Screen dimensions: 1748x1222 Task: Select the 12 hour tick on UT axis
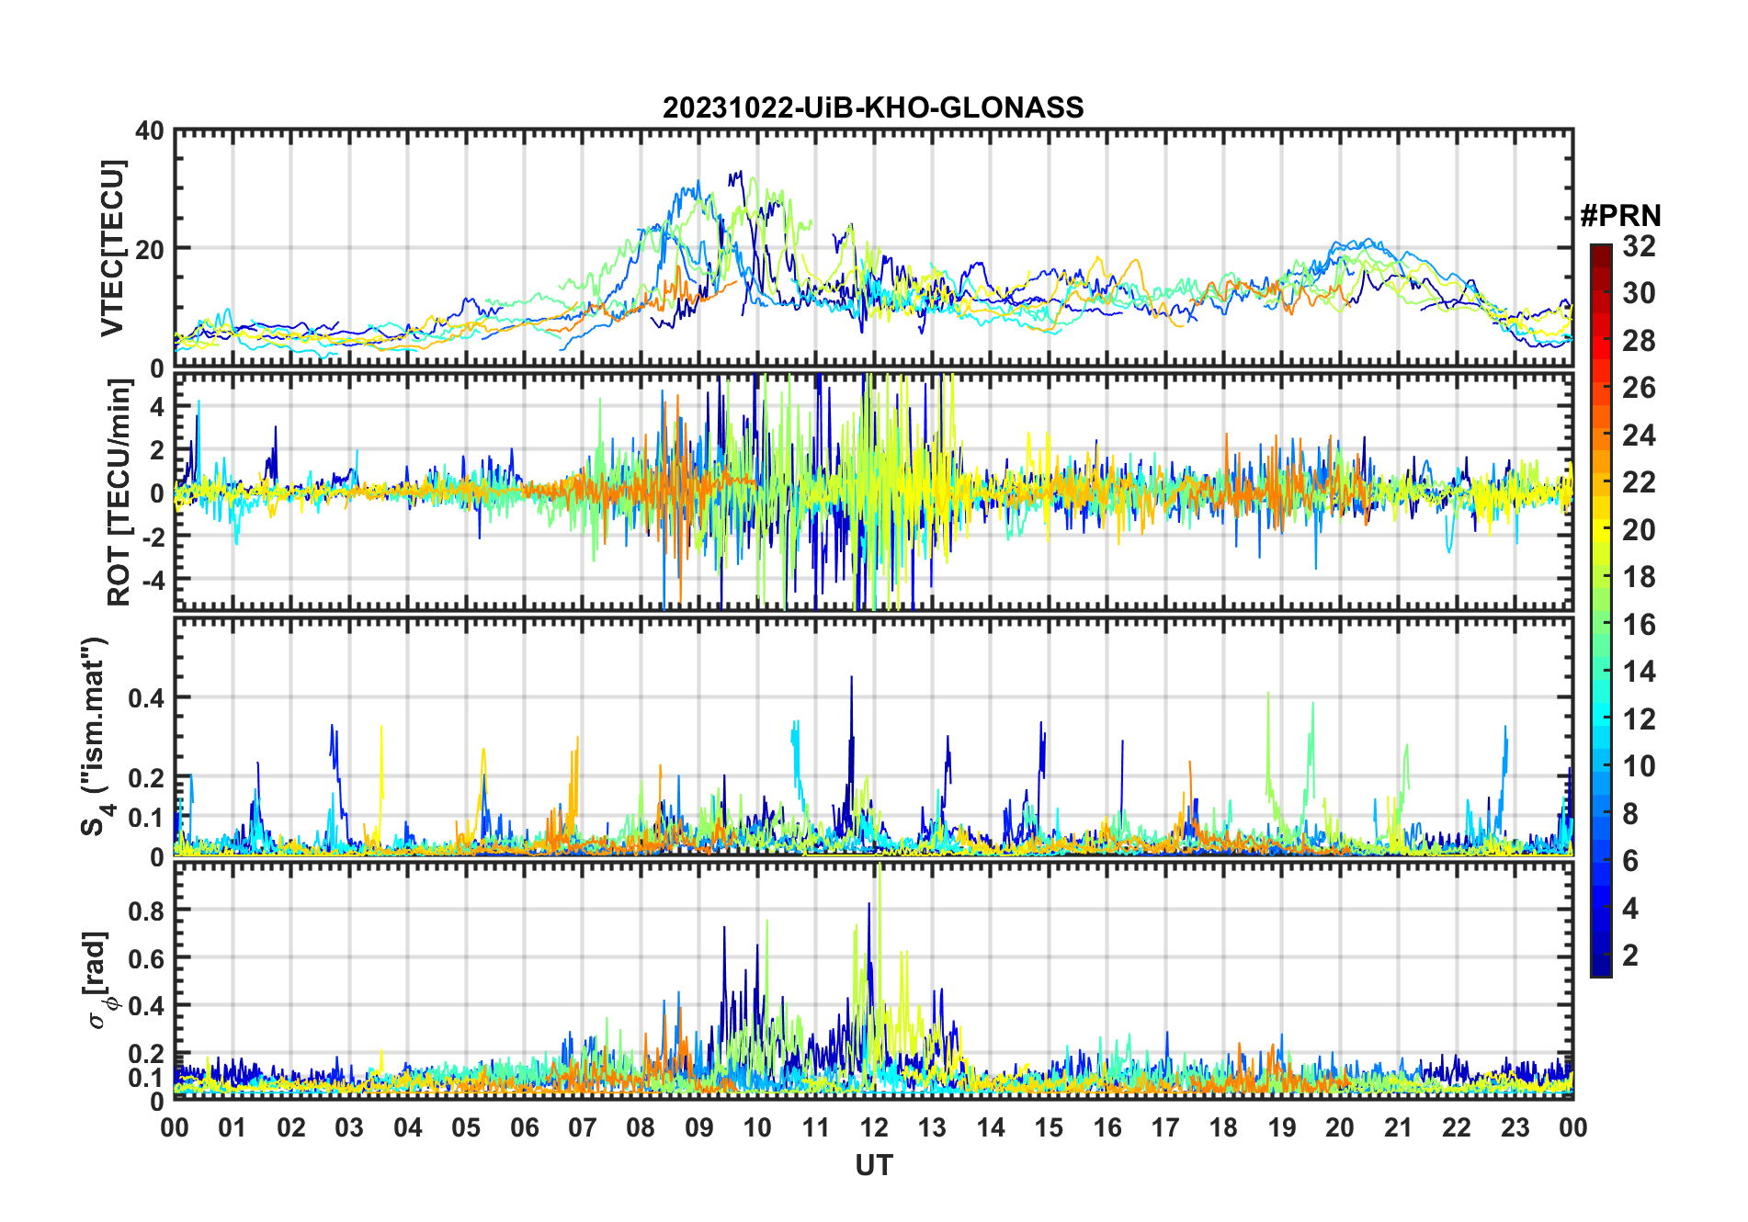[874, 1127]
